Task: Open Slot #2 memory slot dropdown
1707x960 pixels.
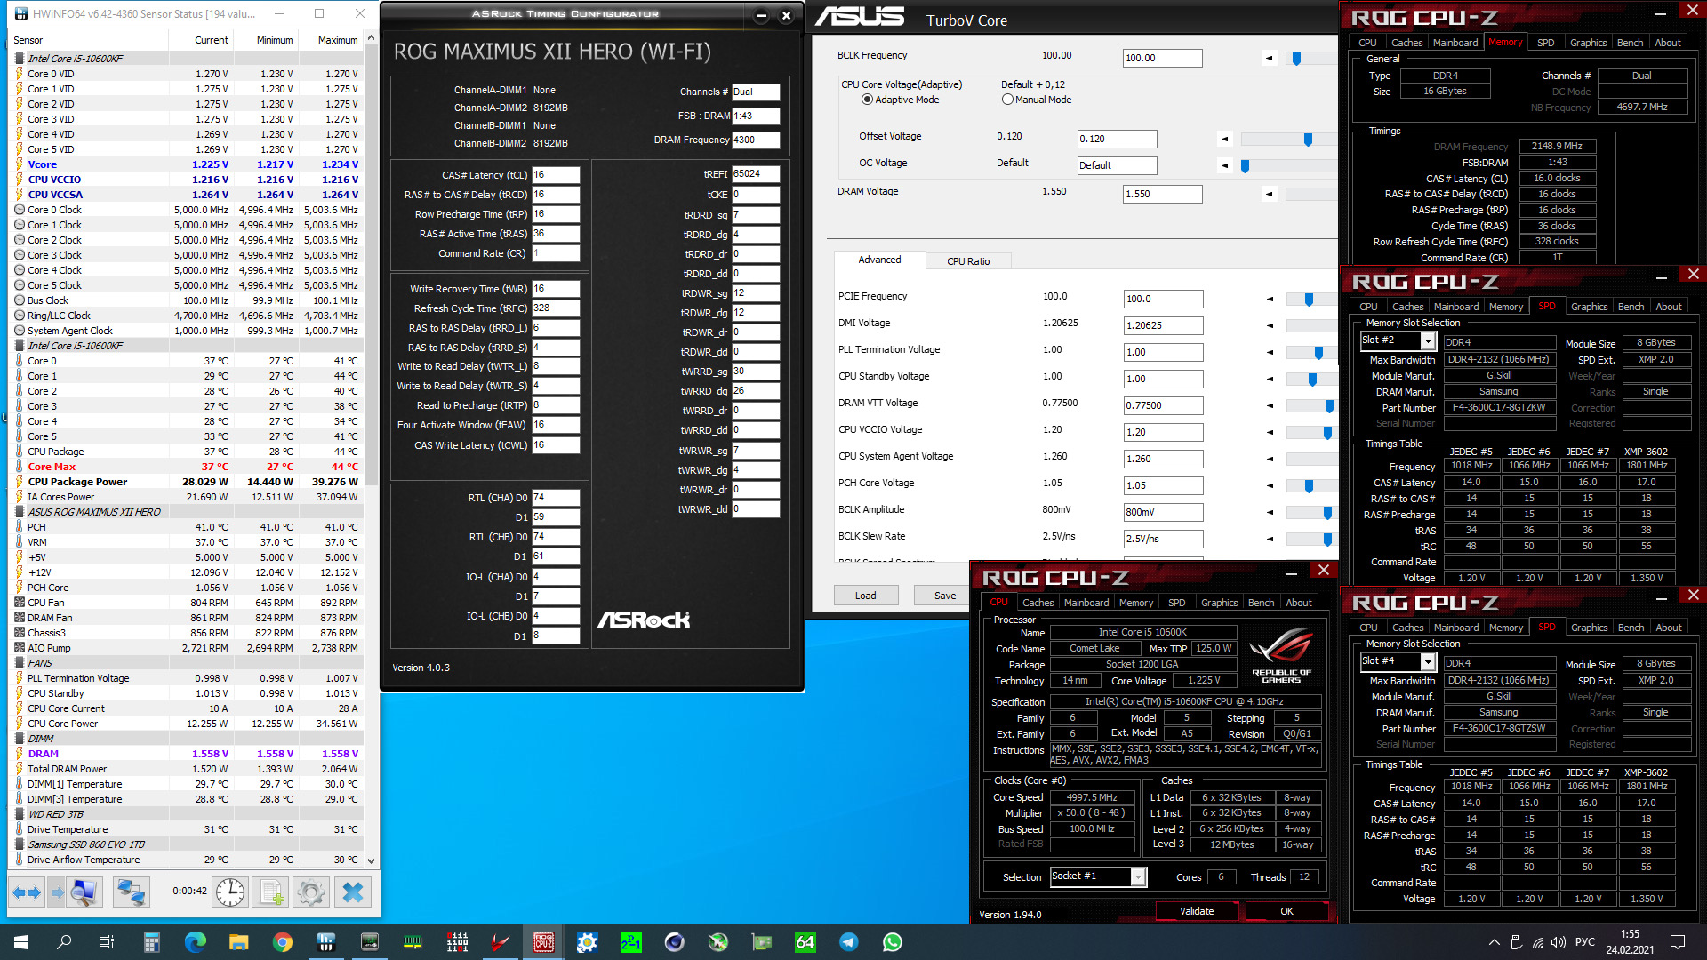Action: tap(1428, 341)
